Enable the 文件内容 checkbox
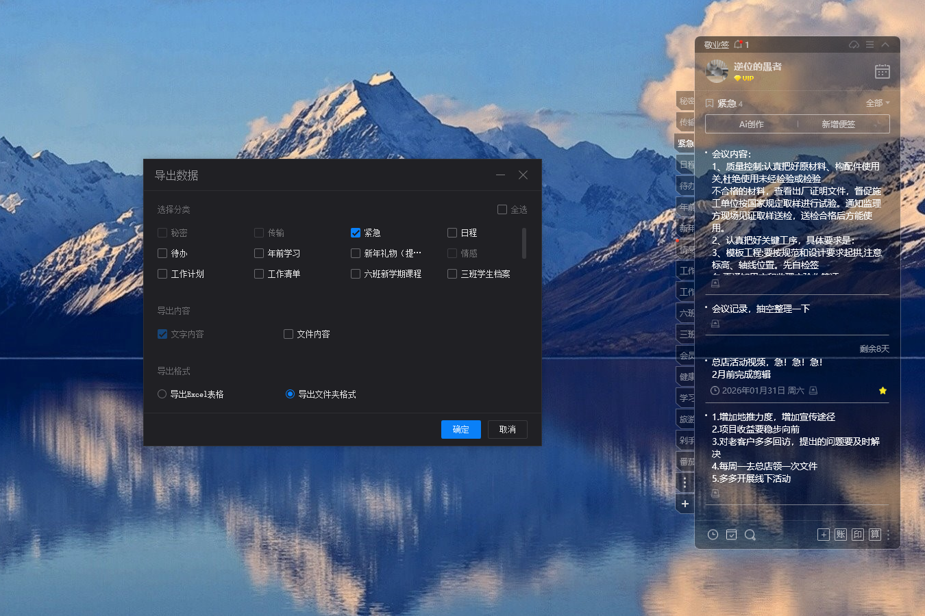 (288, 334)
